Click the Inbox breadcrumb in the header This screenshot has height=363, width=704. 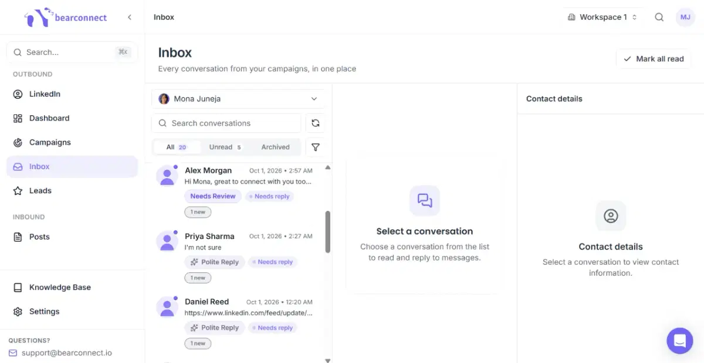point(164,17)
